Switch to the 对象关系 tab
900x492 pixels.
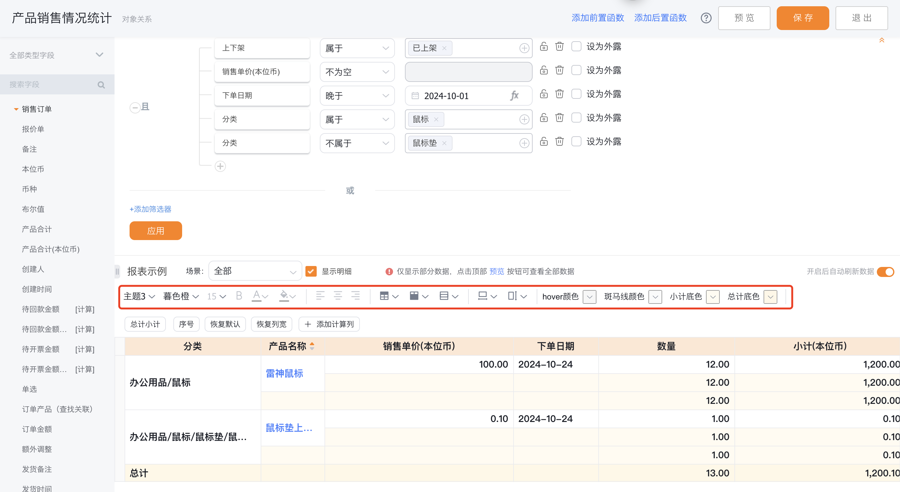tap(137, 19)
